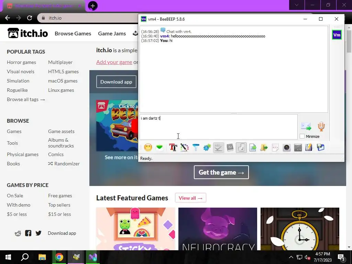Click Browse all tags link
Image resolution: width=352 pixels, height=264 pixels.
[x=26, y=99]
